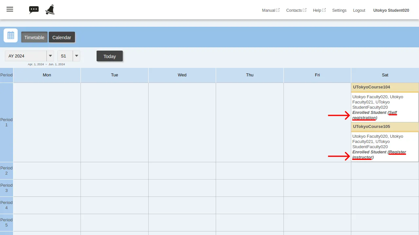Click the external-link icon beside Contacts
The image size is (419, 235).
point(305,10)
